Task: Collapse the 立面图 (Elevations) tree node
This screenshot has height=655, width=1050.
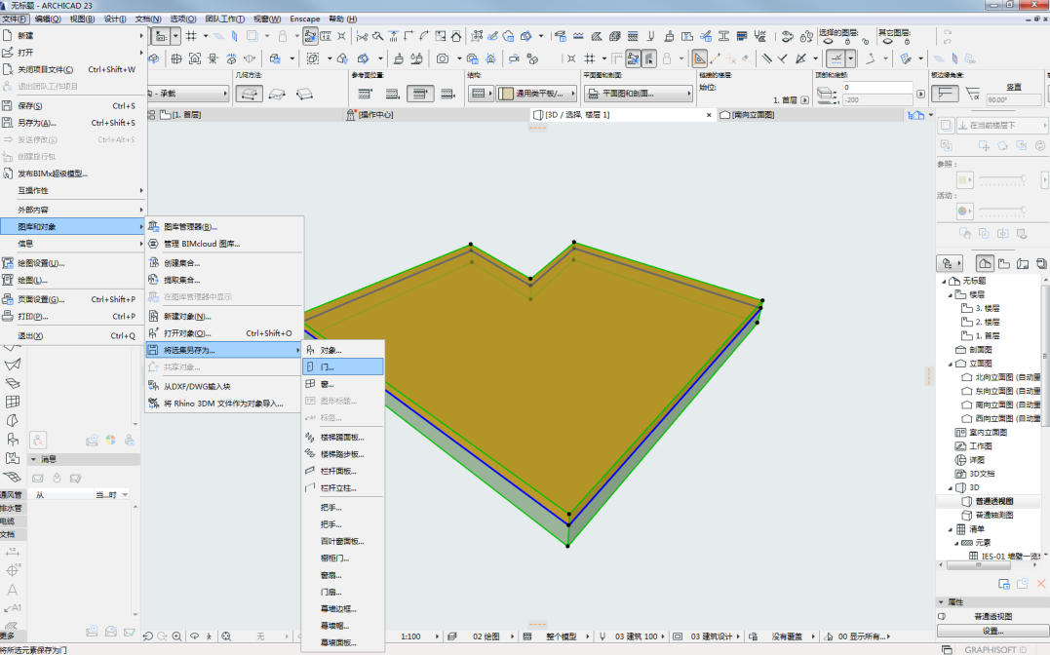Action: click(x=950, y=364)
